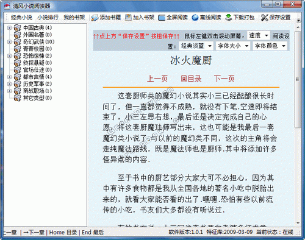The width and height of the screenshot is (305, 240).
Task: Open 全屏阅读 fullscreen reading icon
Action: point(162,18)
